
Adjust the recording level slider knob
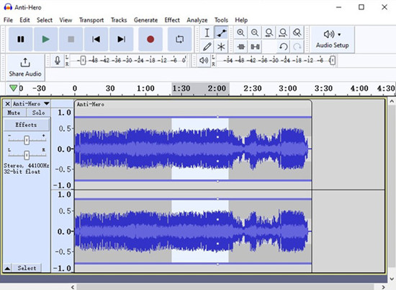(x=83, y=60)
